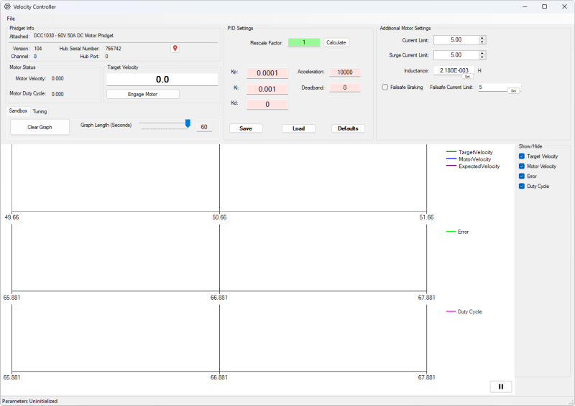Pause the graph with the pause button
Viewport: 575px width, 406px height.
click(x=500, y=387)
